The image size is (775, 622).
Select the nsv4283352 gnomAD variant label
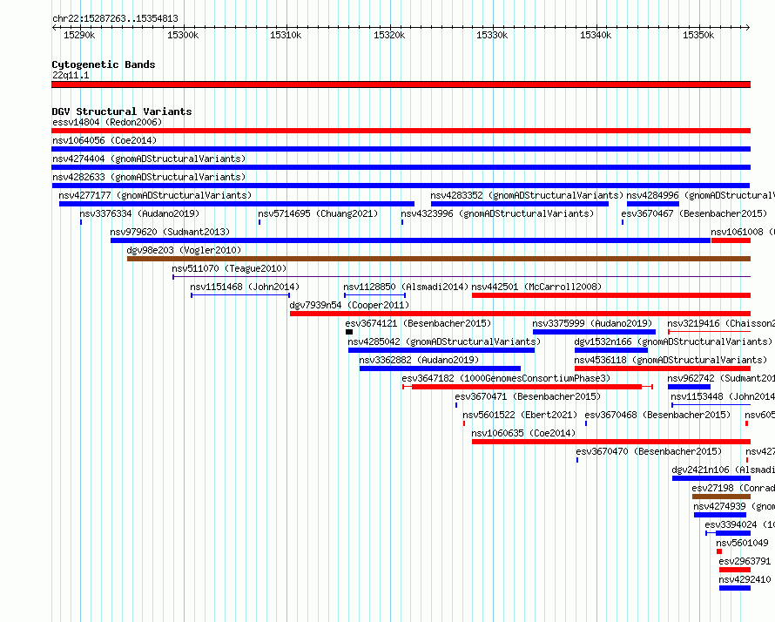click(x=527, y=195)
